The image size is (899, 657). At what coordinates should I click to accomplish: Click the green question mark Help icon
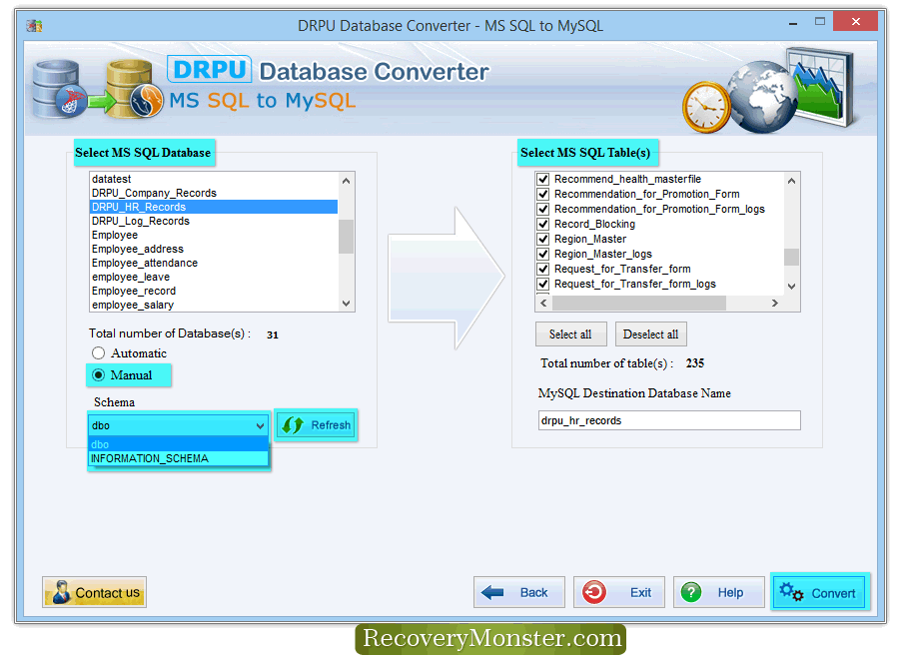pyautogui.click(x=691, y=592)
